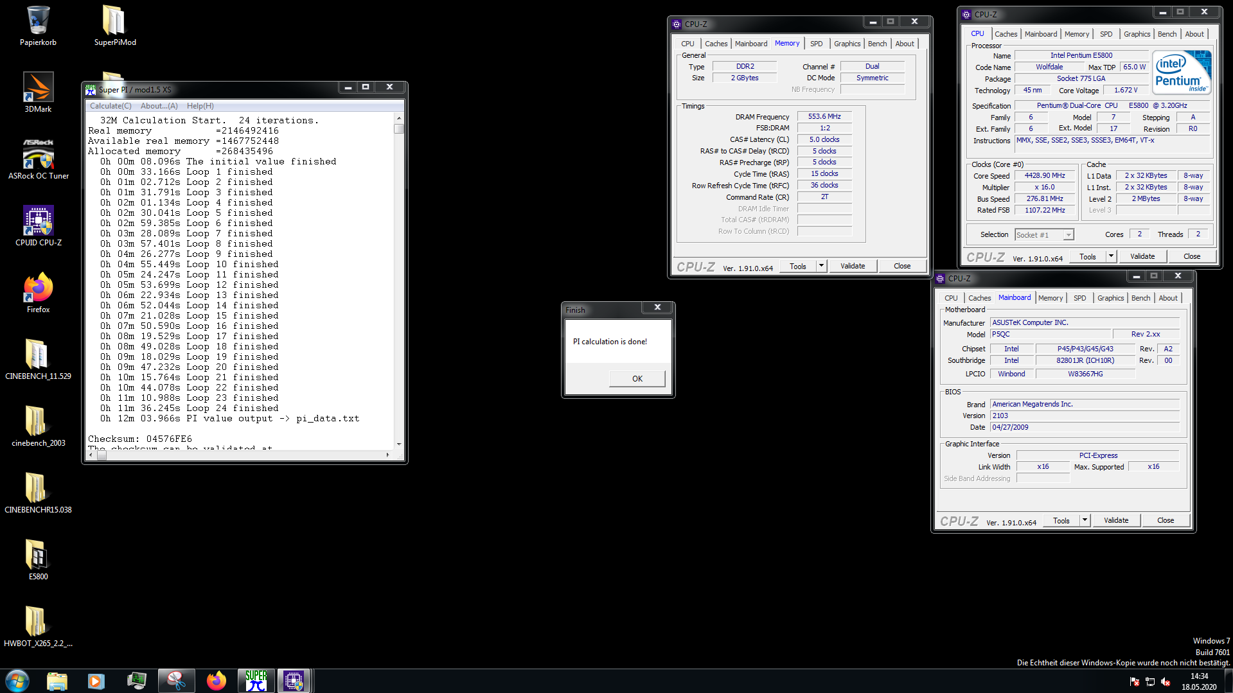Viewport: 1233px width, 693px height.
Task: Click the Task Manager monitor icon in the taskbar
Action: [x=136, y=681]
